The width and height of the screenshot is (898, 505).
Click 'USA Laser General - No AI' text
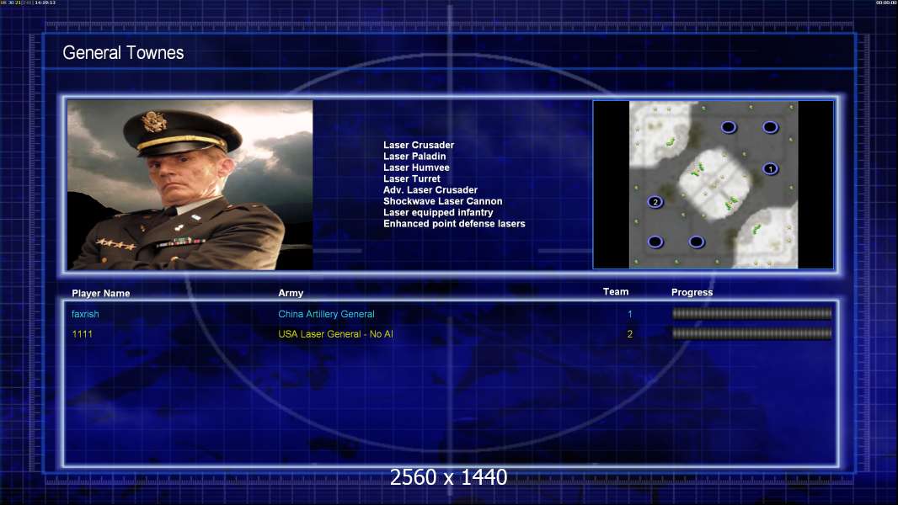click(x=335, y=334)
